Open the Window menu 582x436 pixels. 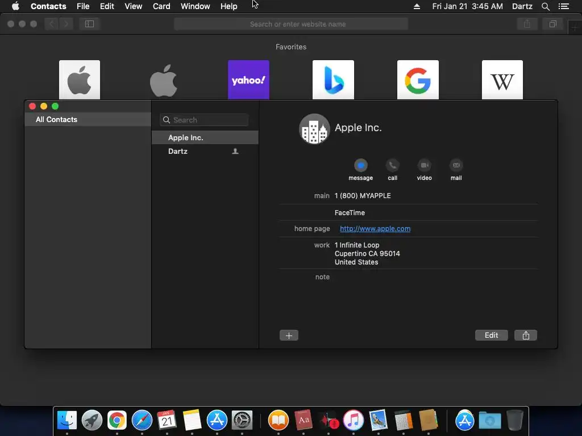coord(196,6)
